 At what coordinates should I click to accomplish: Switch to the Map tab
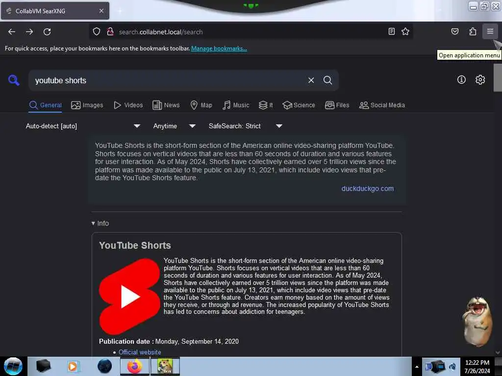[201, 105]
